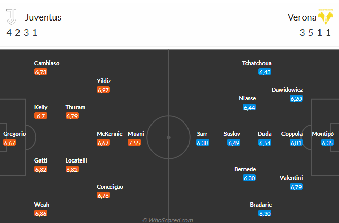Select goalkeeper Montipò
Image resolution: width=339 pixels, height=223 pixels.
(323, 134)
